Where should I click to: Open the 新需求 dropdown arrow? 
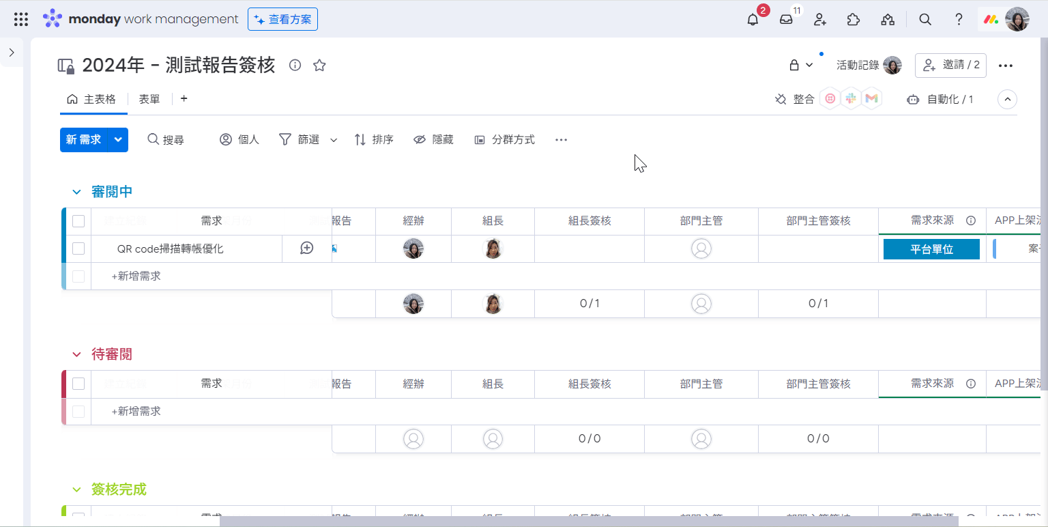[x=119, y=139]
